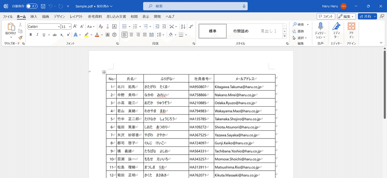The image size is (387, 178).
Task: Open the Editor (エディター) pane
Action: coord(336,31)
